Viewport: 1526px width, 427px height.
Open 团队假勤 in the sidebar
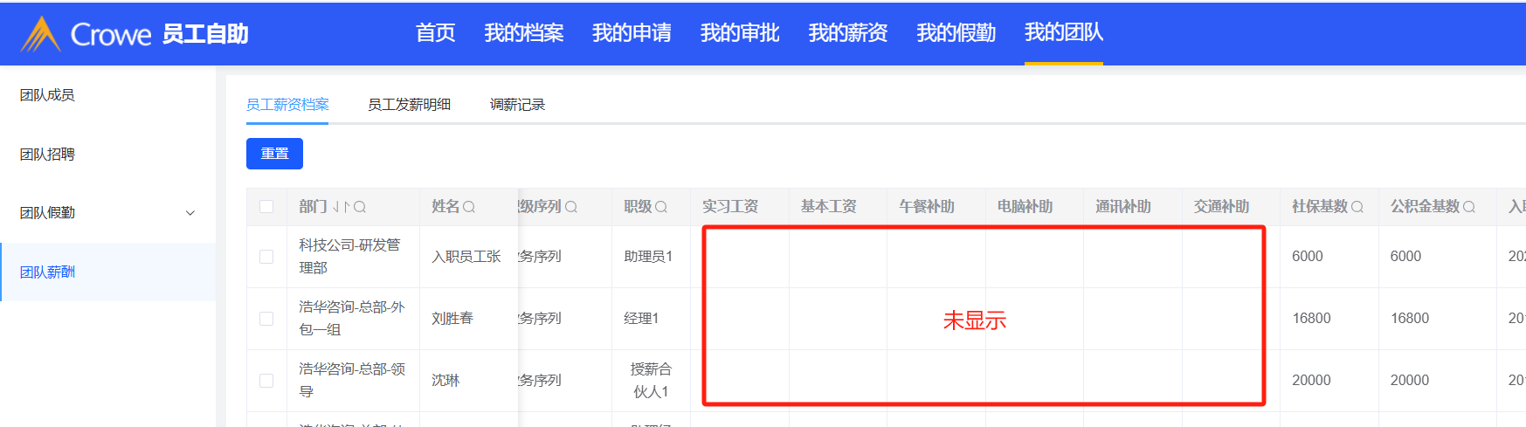[x=47, y=213]
